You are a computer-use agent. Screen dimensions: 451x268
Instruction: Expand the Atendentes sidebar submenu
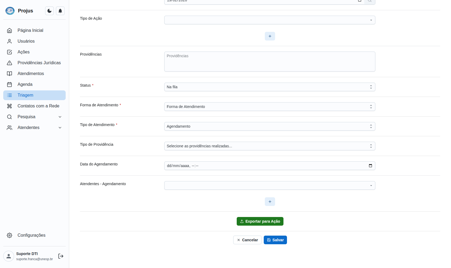tap(60, 128)
